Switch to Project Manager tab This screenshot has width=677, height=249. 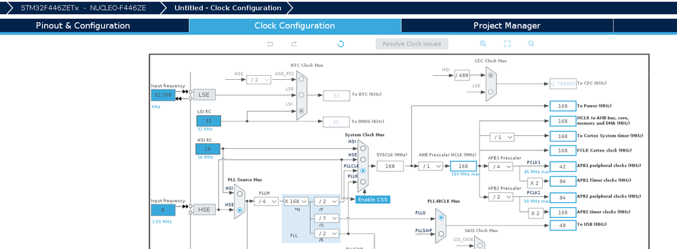pyautogui.click(x=507, y=26)
